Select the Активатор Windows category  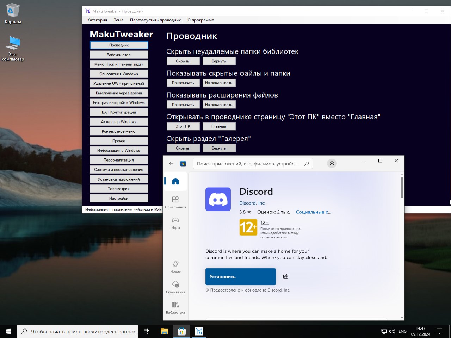(119, 122)
